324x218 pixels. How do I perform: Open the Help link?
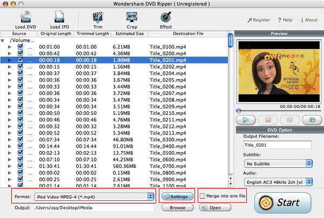tap(285, 20)
